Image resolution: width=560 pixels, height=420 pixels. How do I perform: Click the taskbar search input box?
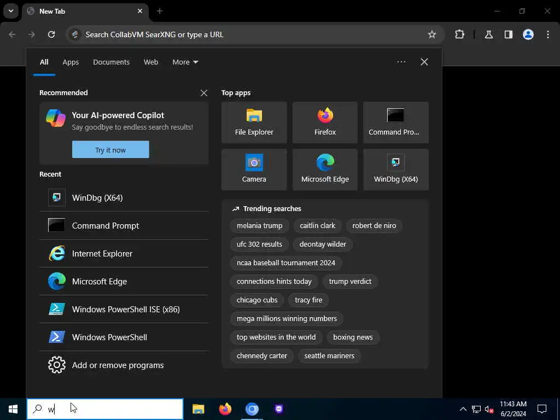105,409
